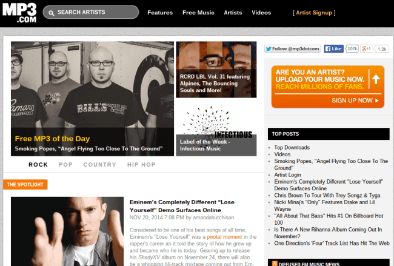
Task: Select the POP genre tab
Action: tap(65, 165)
